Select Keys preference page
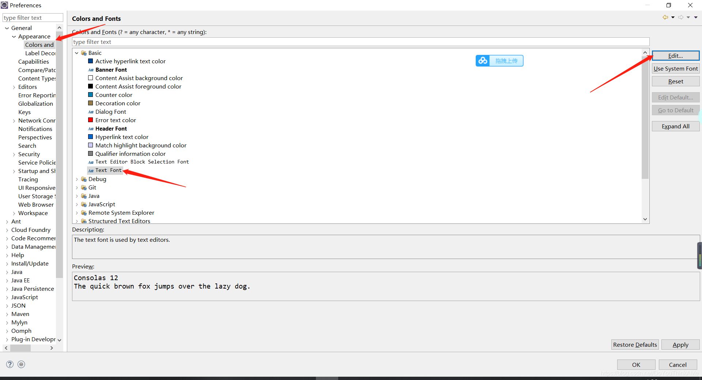 pyautogui.click(x=24, y=112)
